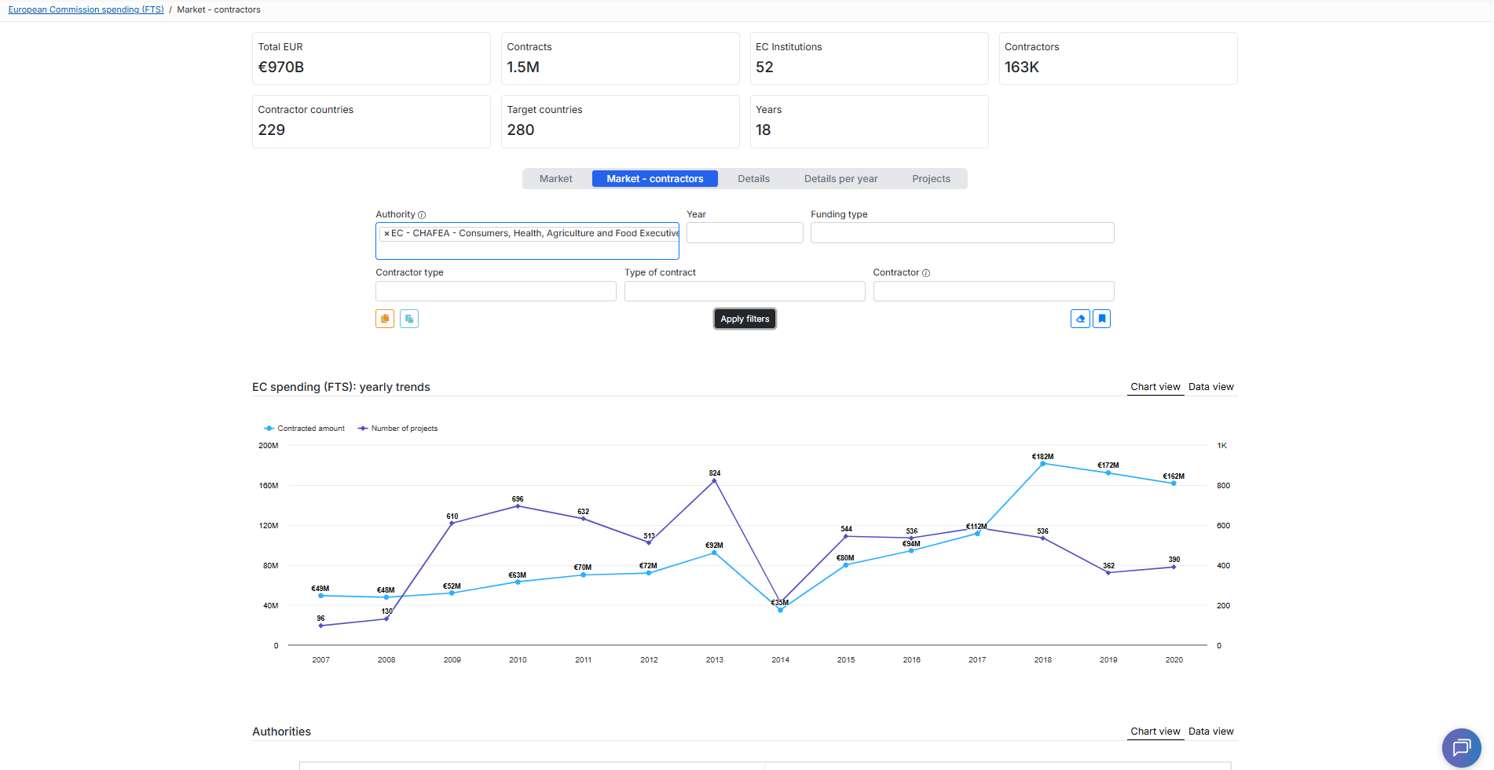Image resolution: width=1494 pixels, height=770 pixels.
Task: Open the Type of contract dropdown
Action: tap(745, 291)
